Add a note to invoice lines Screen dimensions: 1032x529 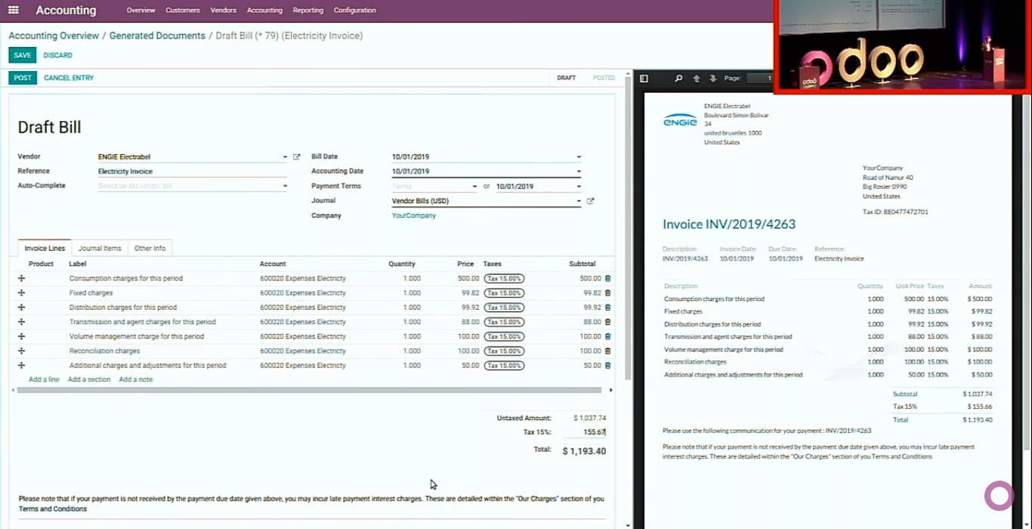135,379
